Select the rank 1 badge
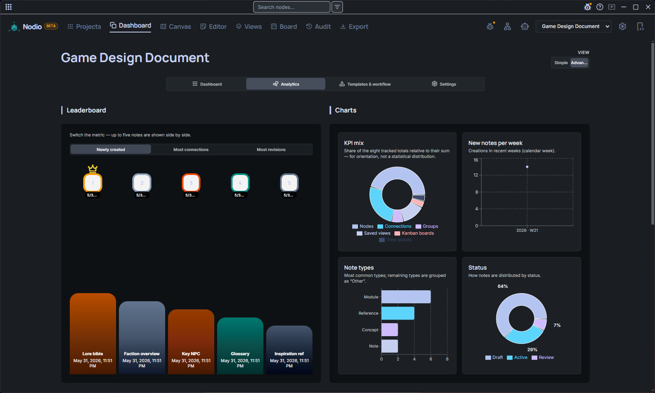 (x=93, y=183)
